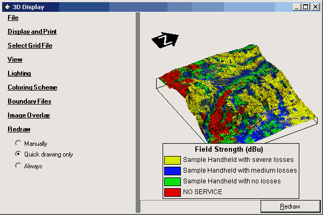Click 'Sample Handheld with medium losses' label
Viewport: 323px width, 215px height.
point(240,170)
